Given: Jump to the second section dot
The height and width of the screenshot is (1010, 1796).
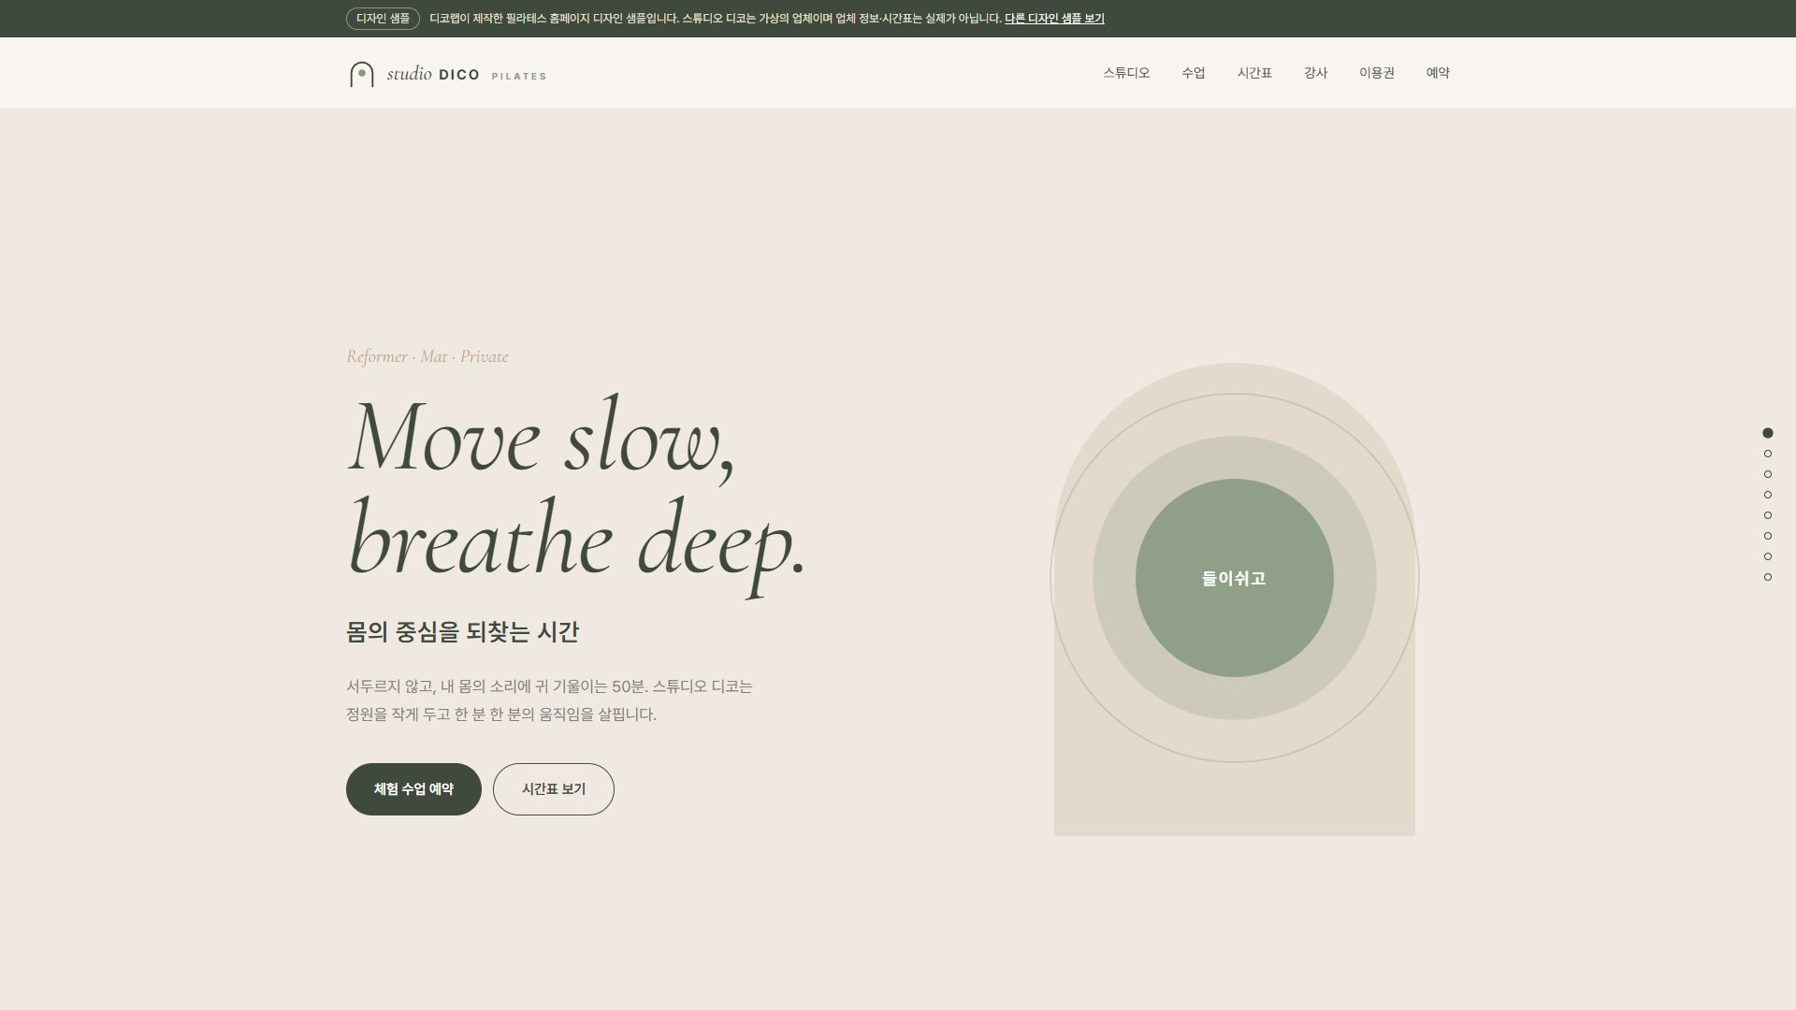Looking at the screenshot, I should click(1768, 454).
